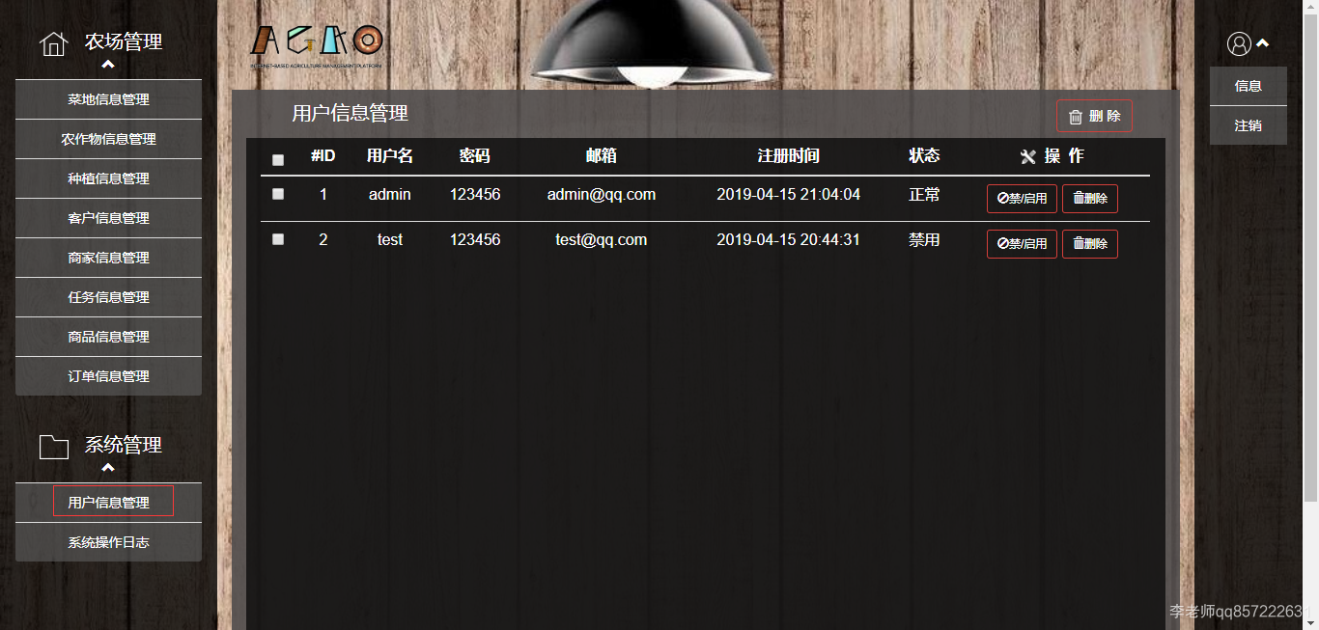This screenshot has width=1319, height=630.
Task: Check the box for admin row
Action: pos(278,194)
